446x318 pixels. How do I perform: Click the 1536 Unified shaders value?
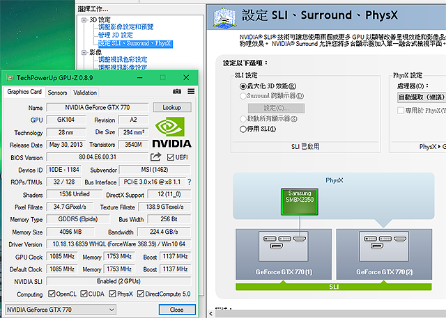[75, 194]
